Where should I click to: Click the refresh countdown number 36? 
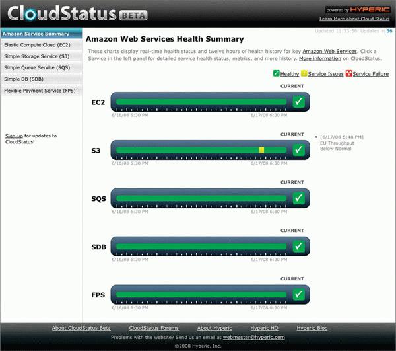389,31
